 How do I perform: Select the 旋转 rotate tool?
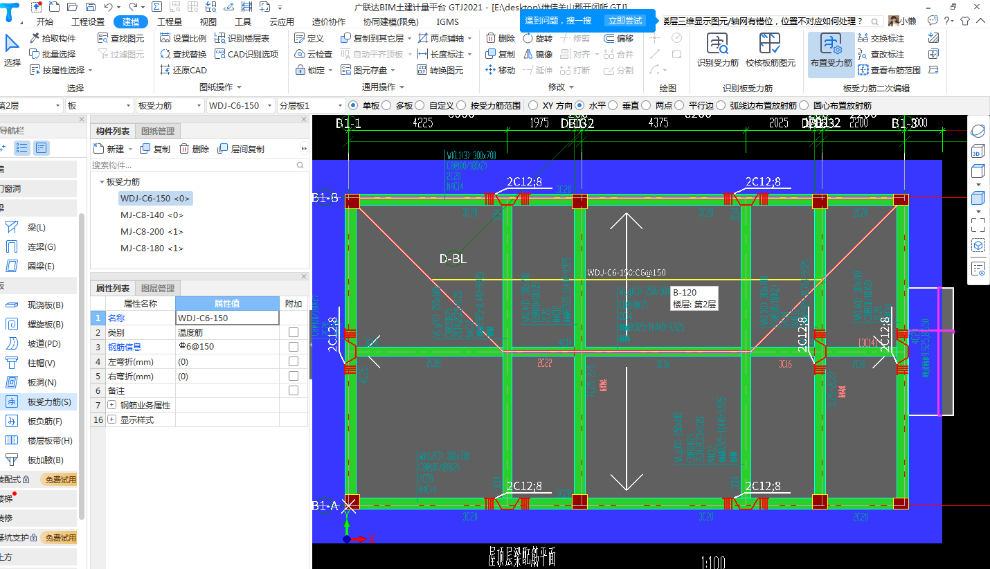pos(538,38)
